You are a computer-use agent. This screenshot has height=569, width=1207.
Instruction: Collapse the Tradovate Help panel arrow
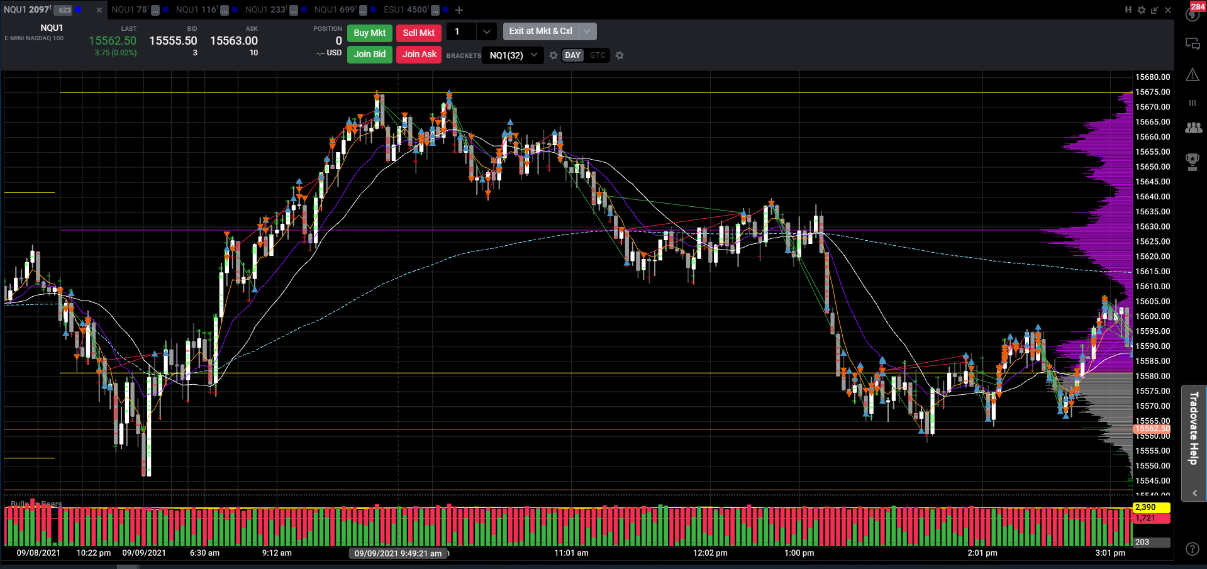(x=1194, y=493)
